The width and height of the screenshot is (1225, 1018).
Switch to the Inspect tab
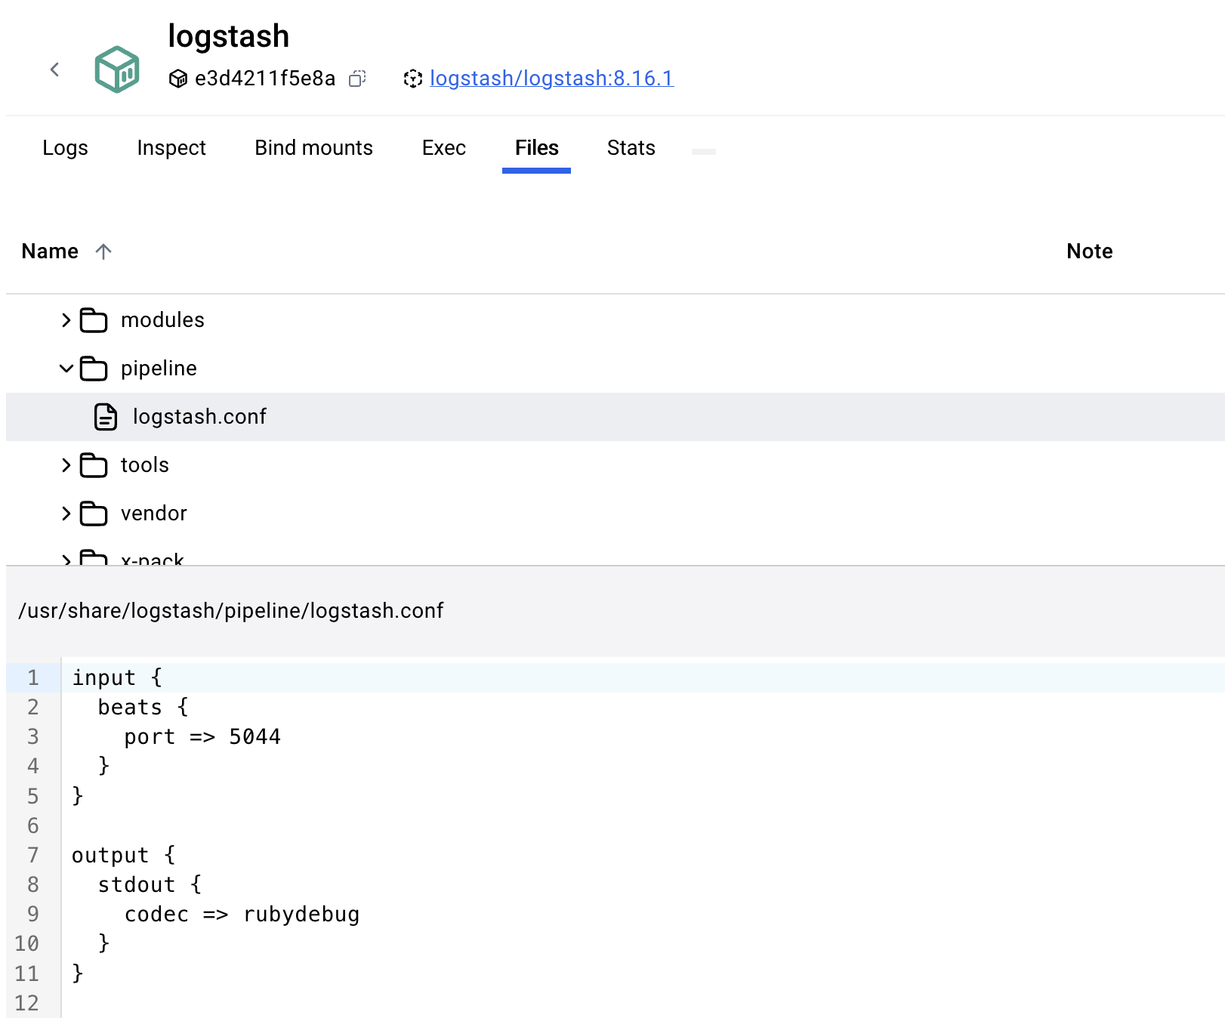(171, 147)
